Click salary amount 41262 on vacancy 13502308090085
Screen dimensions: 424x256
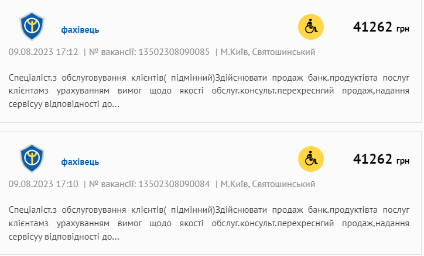tap(372, 27)
